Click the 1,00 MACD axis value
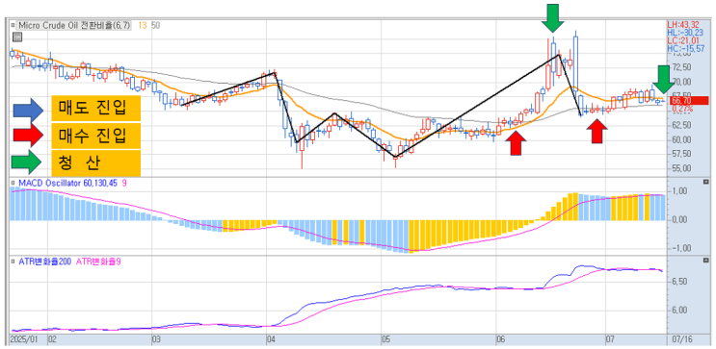Image resolution: width=716 pixels, height=349 pixels. 681,191
